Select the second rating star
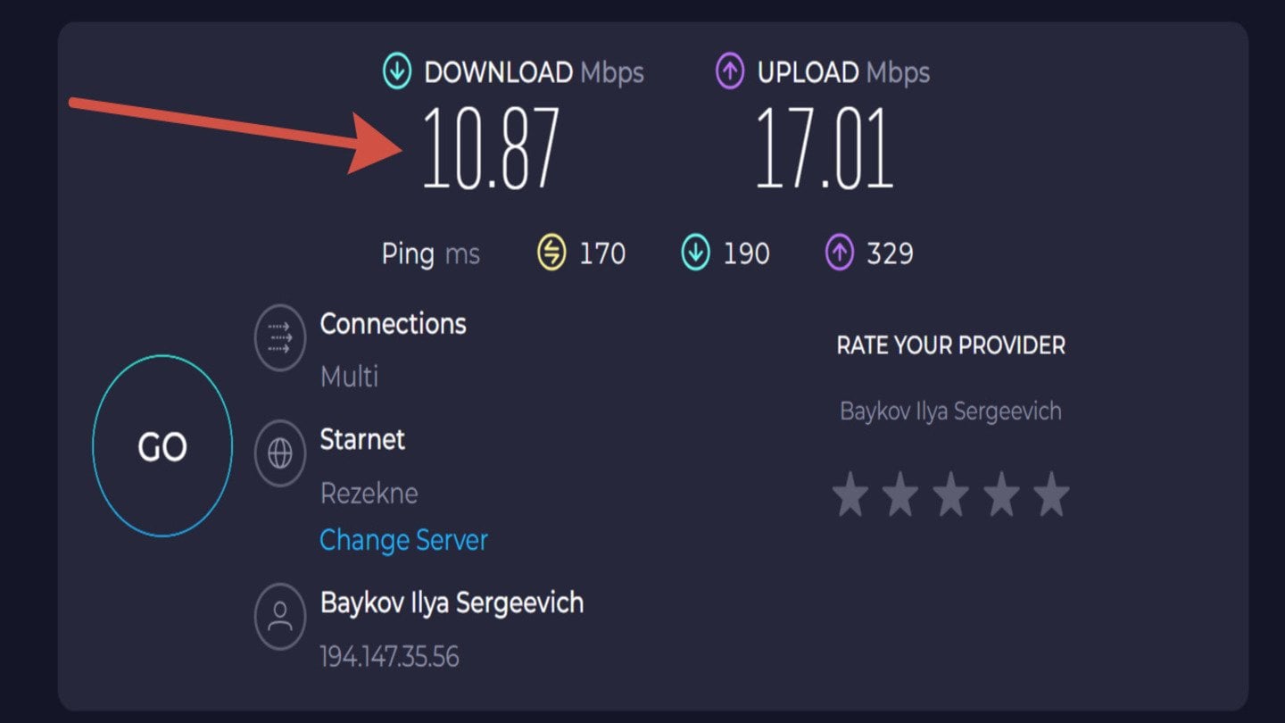1285x723 pixels. coord(900,495)
